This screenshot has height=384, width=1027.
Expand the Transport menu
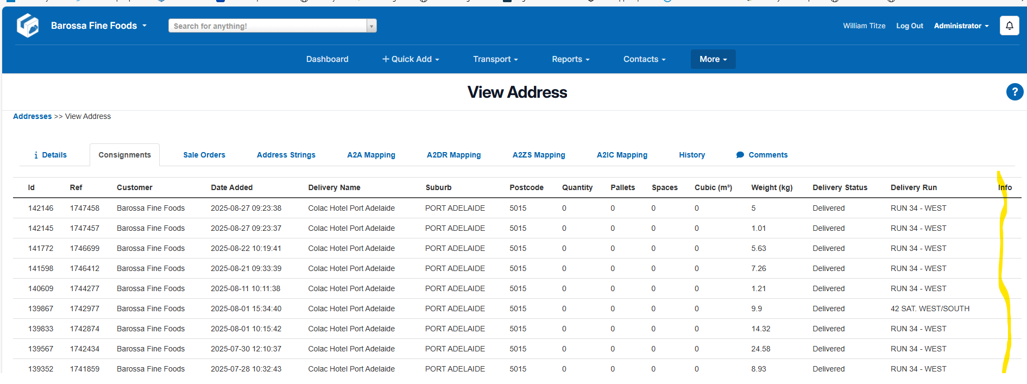[x=495, y=59]
